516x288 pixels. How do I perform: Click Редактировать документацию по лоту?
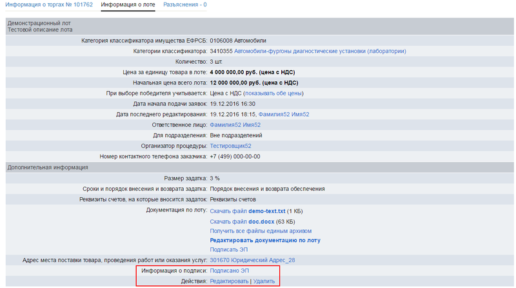(265, 240)
